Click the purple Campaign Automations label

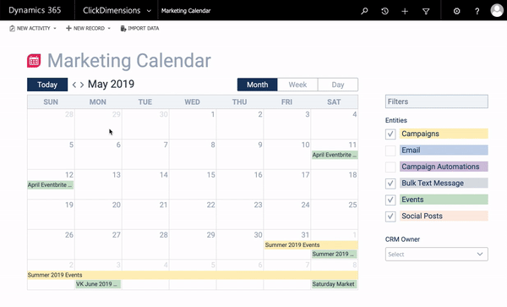(444, 167)
